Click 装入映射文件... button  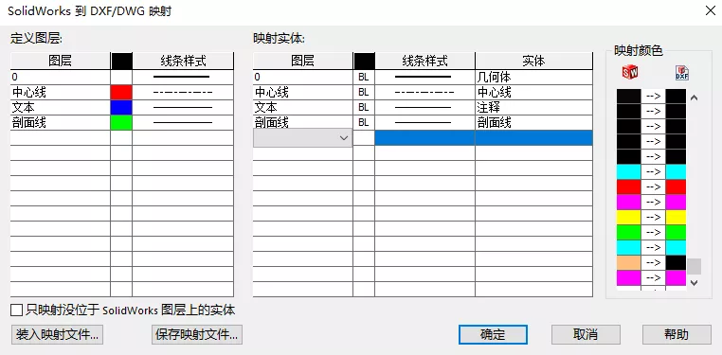point(57,334)
